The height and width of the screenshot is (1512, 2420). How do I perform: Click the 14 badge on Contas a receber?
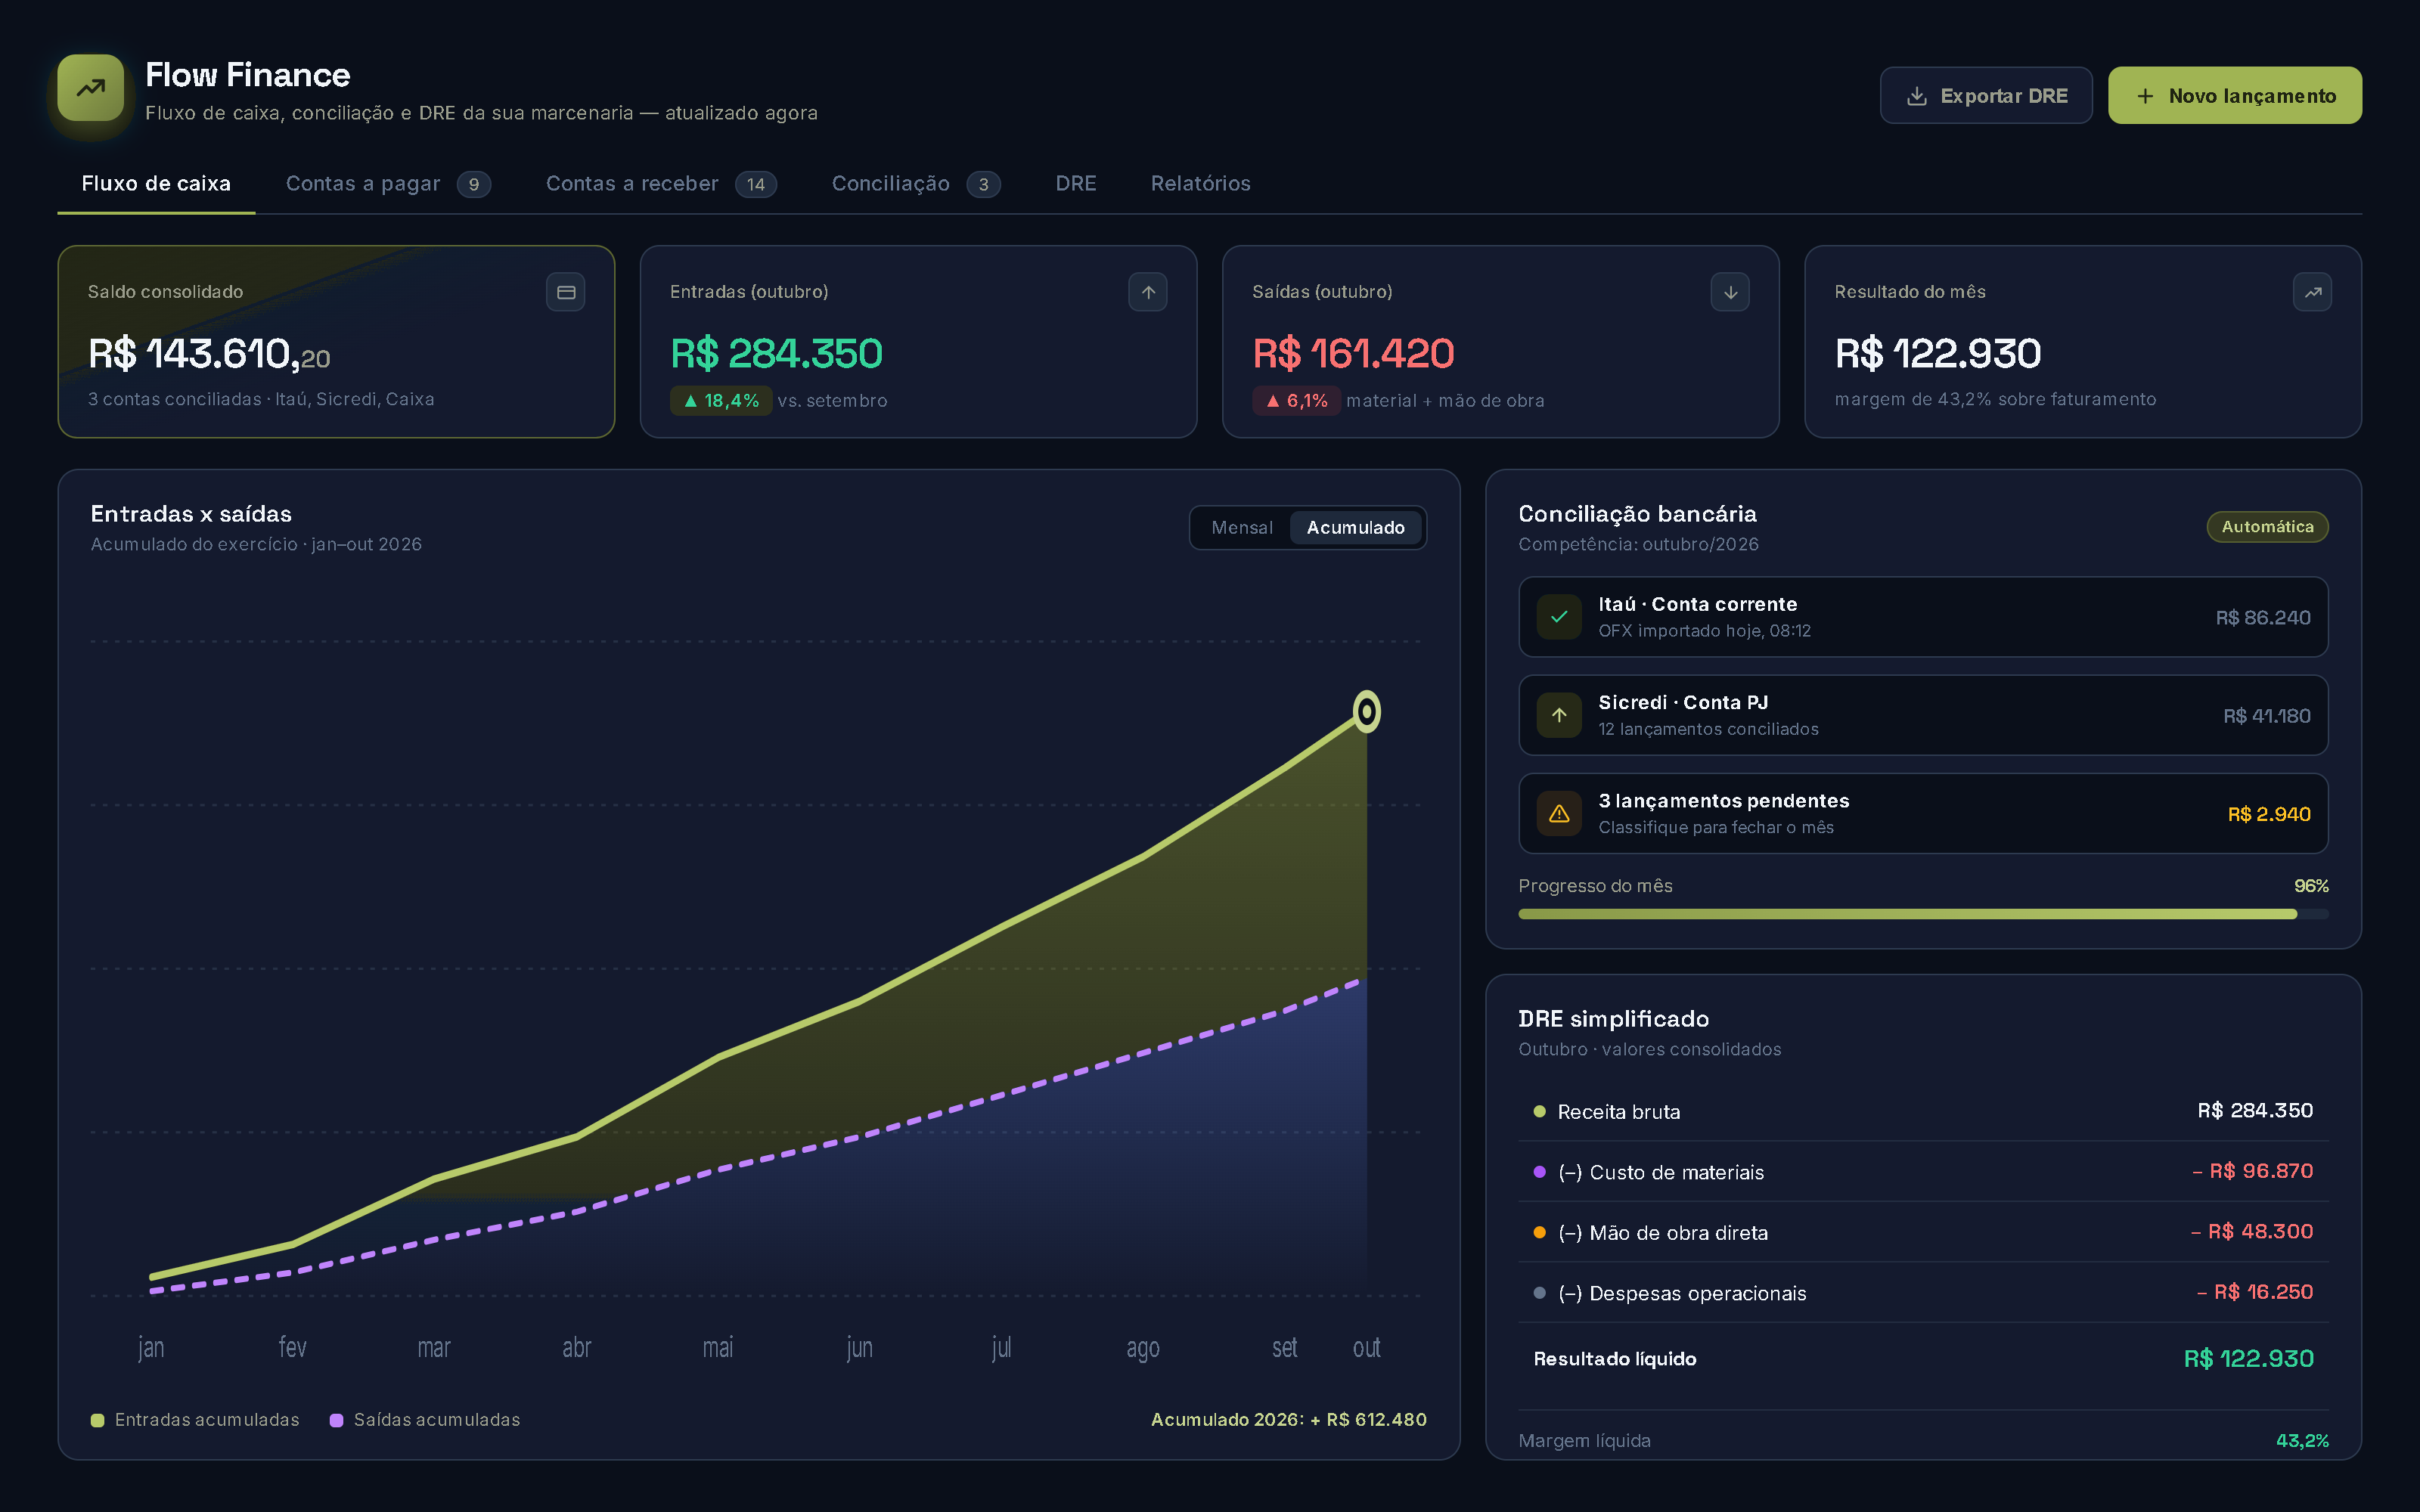(x=756, y=184)
